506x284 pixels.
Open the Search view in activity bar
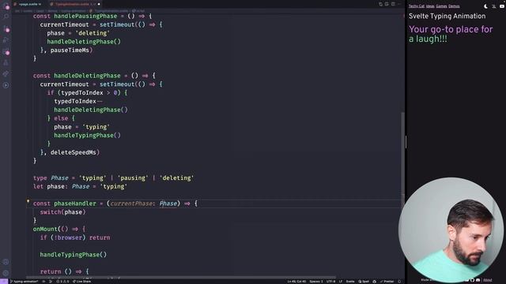click(x=6, y=17)
